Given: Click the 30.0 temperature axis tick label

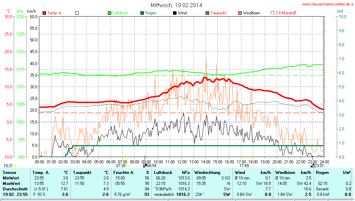Looking at the screenshot, I should click(8, 16).
